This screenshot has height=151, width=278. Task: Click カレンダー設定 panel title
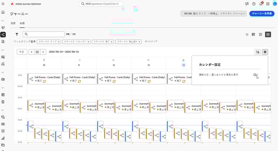pyautogui.click(x=210, y=65)
